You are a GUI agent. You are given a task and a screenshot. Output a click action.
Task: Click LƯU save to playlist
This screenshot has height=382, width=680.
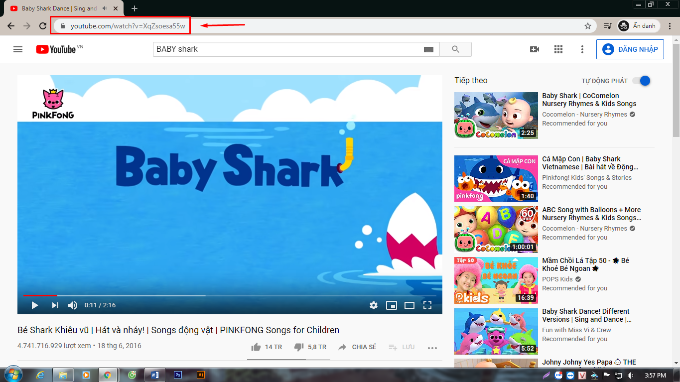coord(402,347)
